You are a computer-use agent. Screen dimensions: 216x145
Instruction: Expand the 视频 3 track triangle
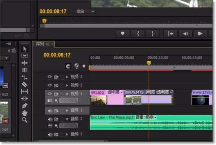tap(67, 77)
